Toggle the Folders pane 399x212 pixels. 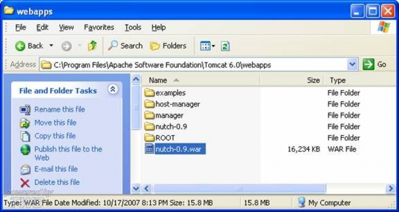168,46
